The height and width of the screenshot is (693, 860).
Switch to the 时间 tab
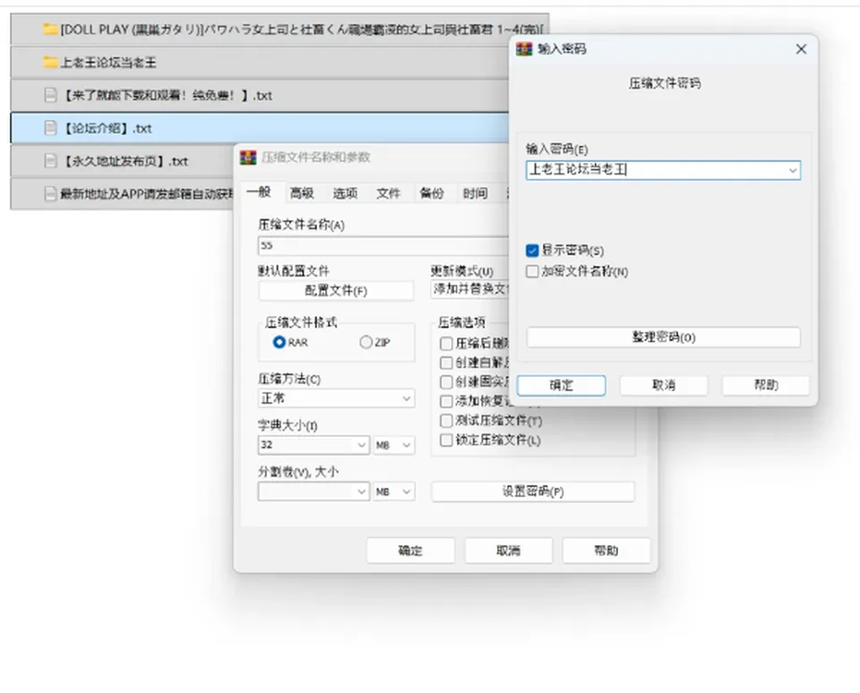click(475, 193)
